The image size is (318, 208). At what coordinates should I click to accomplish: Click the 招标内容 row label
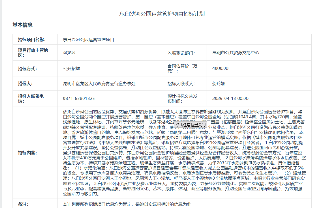[x=28, y=153]
